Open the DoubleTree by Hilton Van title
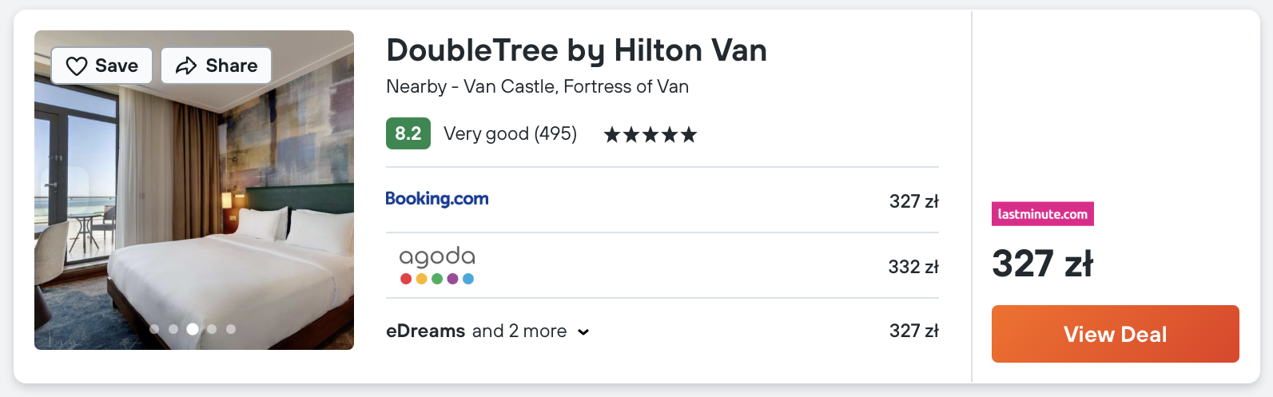This screenshot has height=397, width=1273. coord(576,50)
